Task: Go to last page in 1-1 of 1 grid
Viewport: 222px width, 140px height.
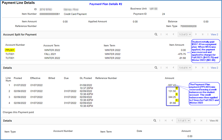Action: tap(202, 120)
